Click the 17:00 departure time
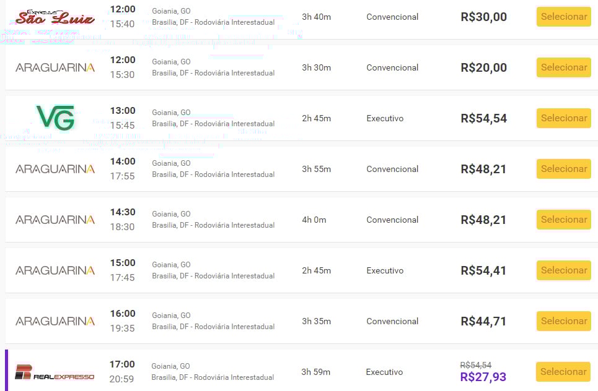The image size is (598, 391). pyautogui.click(x=122, y=364)
